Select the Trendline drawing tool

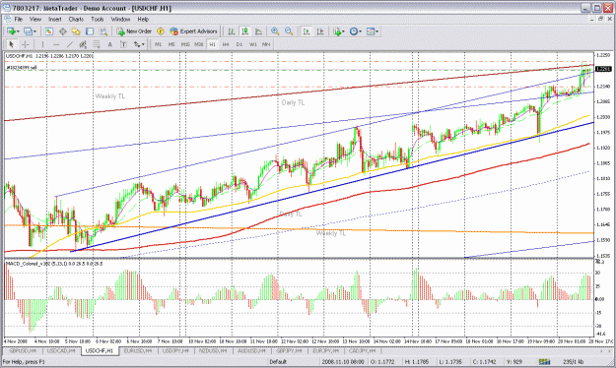(x=70, y=44)
